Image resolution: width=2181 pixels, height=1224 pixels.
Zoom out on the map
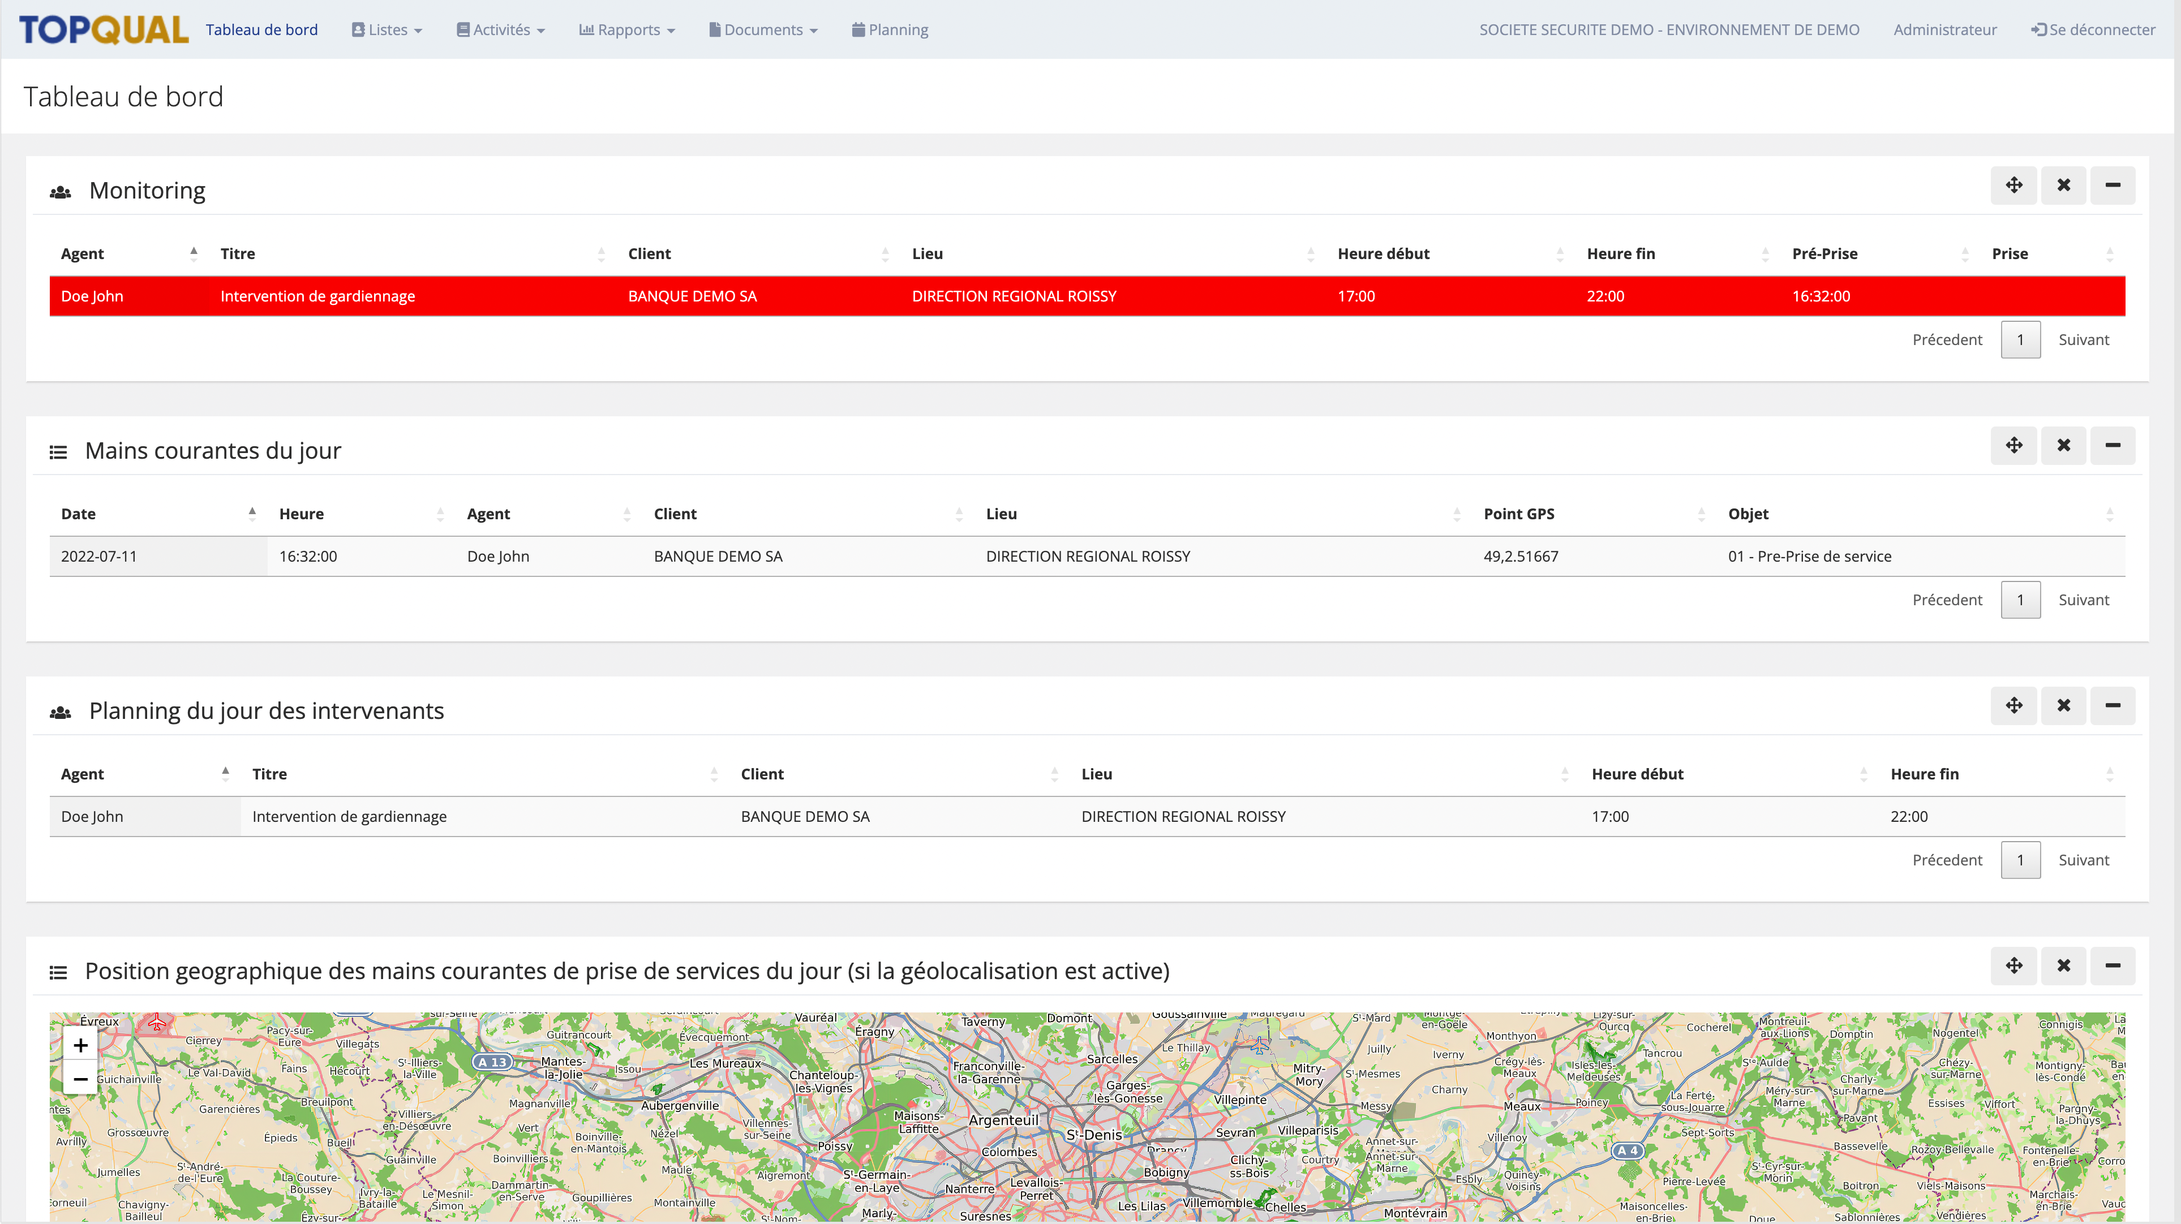click(80, 1079)
